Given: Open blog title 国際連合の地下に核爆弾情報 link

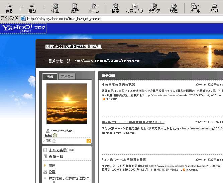Looking at the screenshot, I should point(73,47).
